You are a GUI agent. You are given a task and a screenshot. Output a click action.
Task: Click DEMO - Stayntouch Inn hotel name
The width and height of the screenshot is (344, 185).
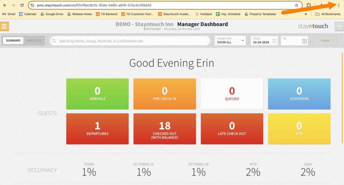(x=145, y=24)
